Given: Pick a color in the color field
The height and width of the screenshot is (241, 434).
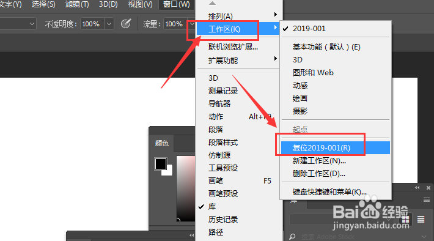Looking at the screenshot, I should pyautogui.click(x=186, y=188).
